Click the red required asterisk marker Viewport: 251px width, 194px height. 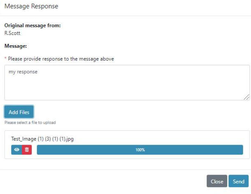pyautogui.click(x=5, y=58)
